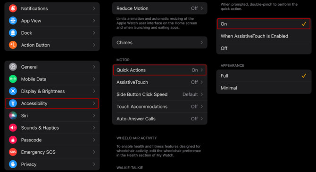Open the Chimes settings label

point(125,43)
